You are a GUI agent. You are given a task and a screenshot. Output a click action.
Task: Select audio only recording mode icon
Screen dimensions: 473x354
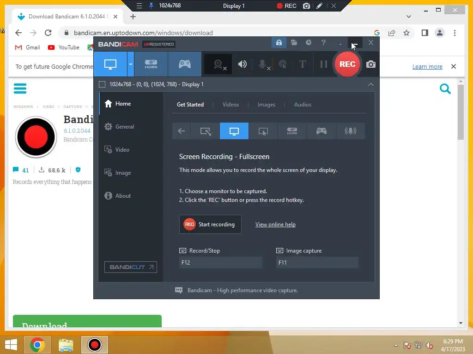[350, 131]
